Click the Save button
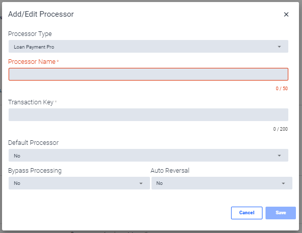Image resolution: width=302 pixels, height=233 pixels. point(281,213)
